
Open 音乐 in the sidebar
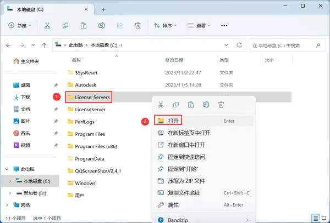[x=21, y=133]
